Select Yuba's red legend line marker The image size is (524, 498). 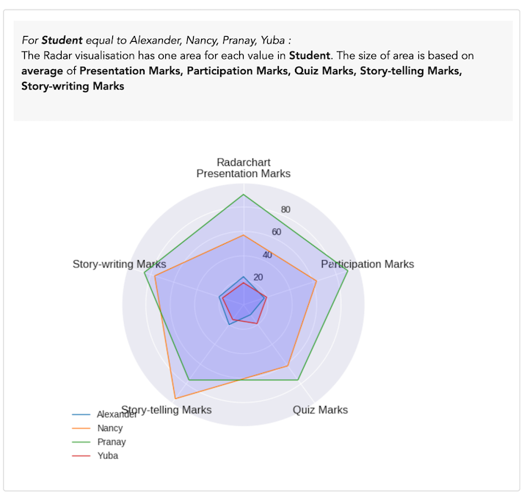click(81, 456)
